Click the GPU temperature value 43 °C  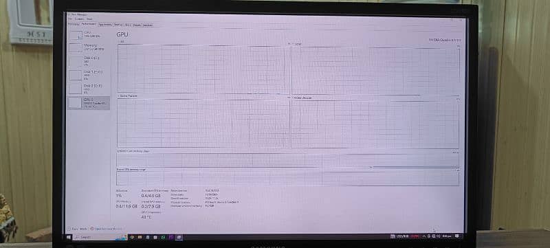(146, 217)
